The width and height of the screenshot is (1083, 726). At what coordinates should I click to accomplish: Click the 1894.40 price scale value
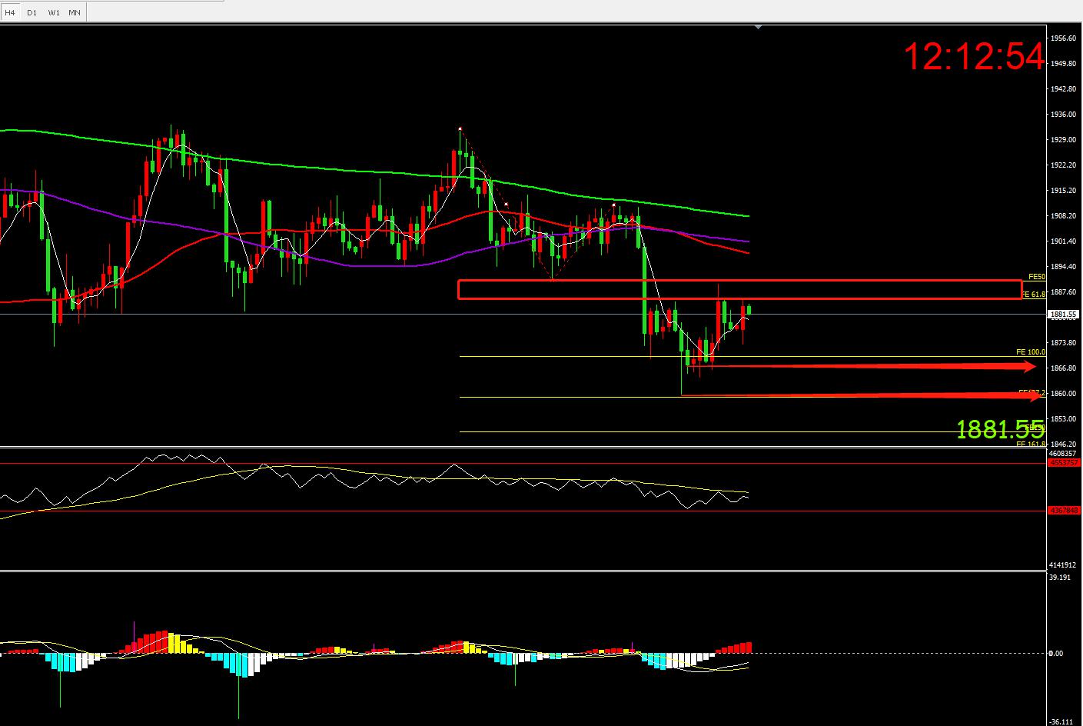pyautogui.click(x=1062, y=267)
